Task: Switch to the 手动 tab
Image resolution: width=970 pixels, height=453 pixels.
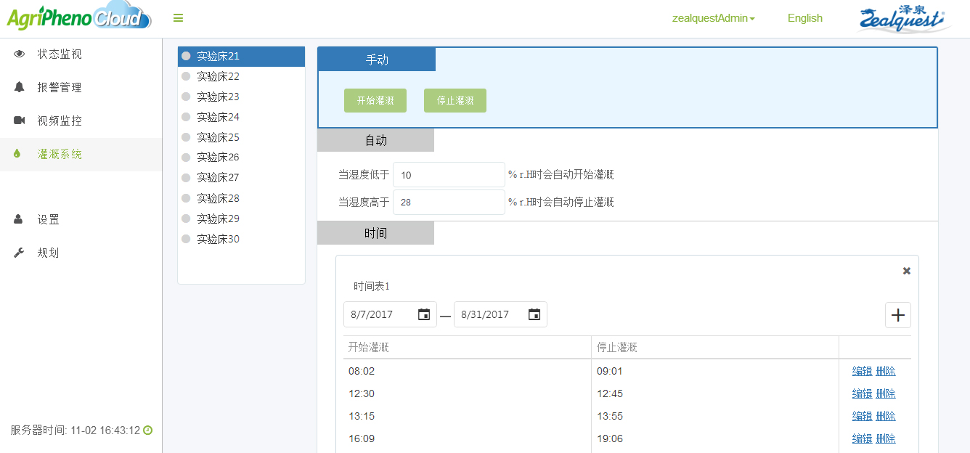Action: coord(377,60)
